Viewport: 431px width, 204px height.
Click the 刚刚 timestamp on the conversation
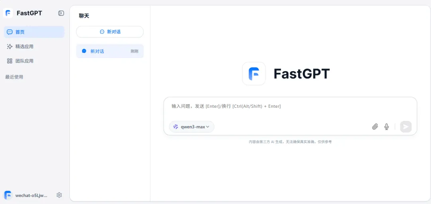134,51
